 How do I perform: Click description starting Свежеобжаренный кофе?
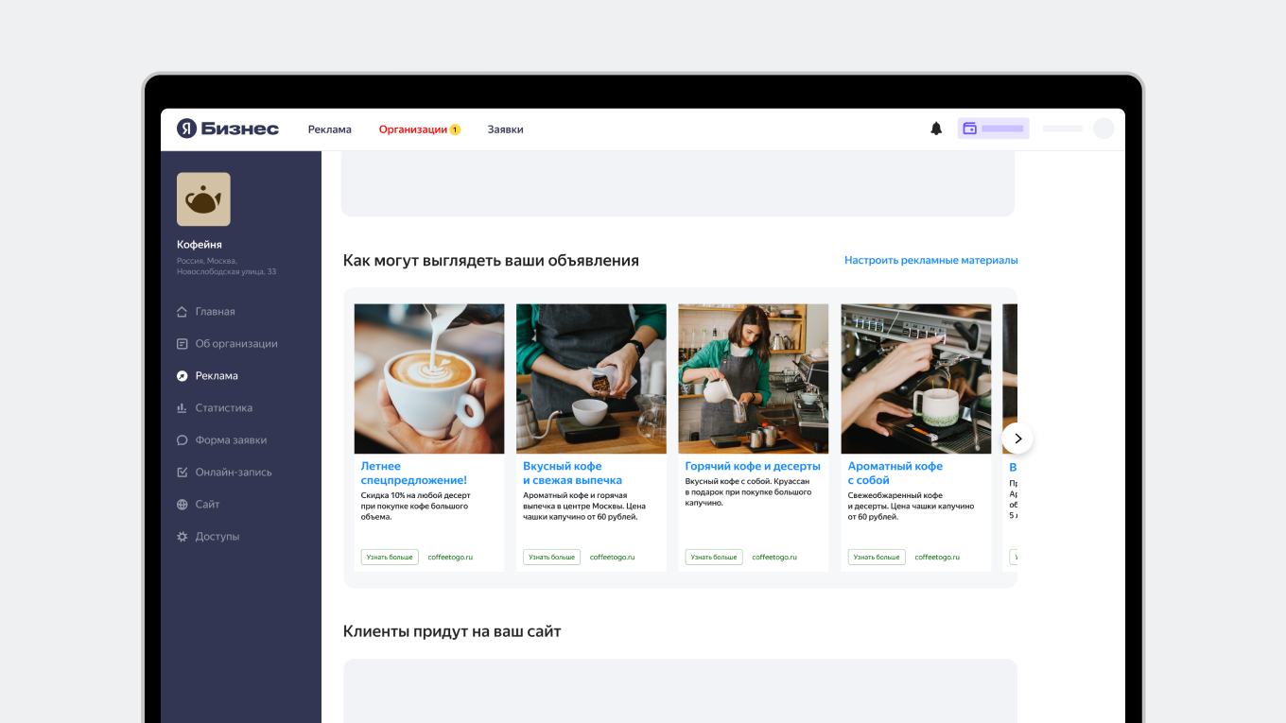pos(911,507)
